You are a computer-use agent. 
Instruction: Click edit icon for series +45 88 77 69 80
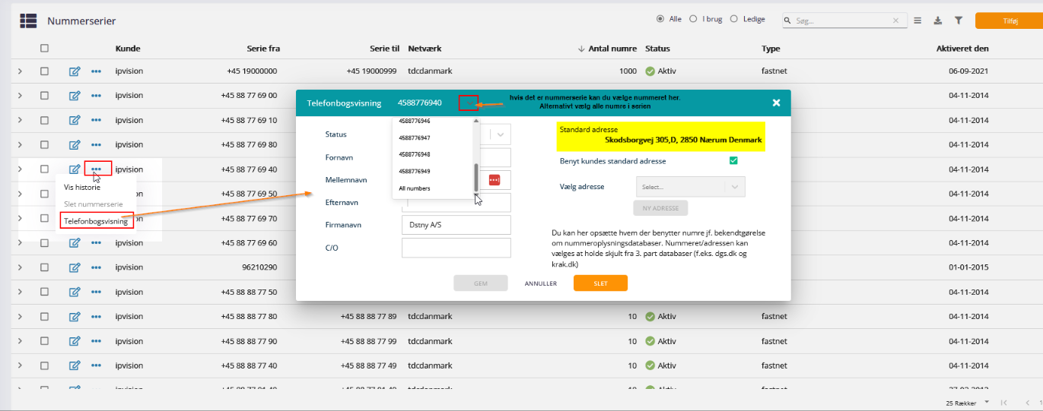[75, 144]
